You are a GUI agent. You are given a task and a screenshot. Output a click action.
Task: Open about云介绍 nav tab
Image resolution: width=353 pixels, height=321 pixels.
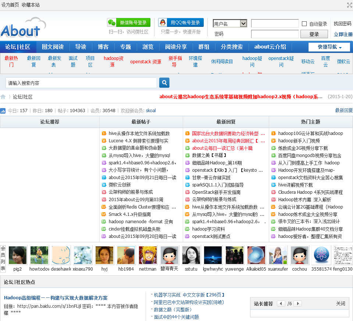click(270, 47)
